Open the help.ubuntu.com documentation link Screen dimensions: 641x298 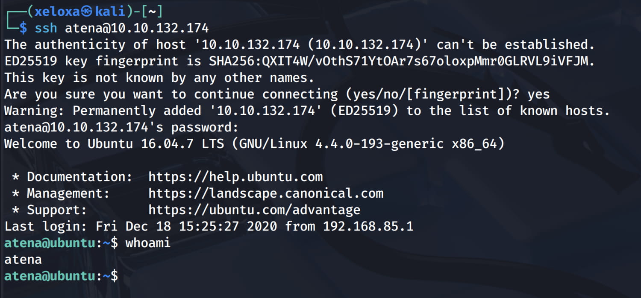235,177
